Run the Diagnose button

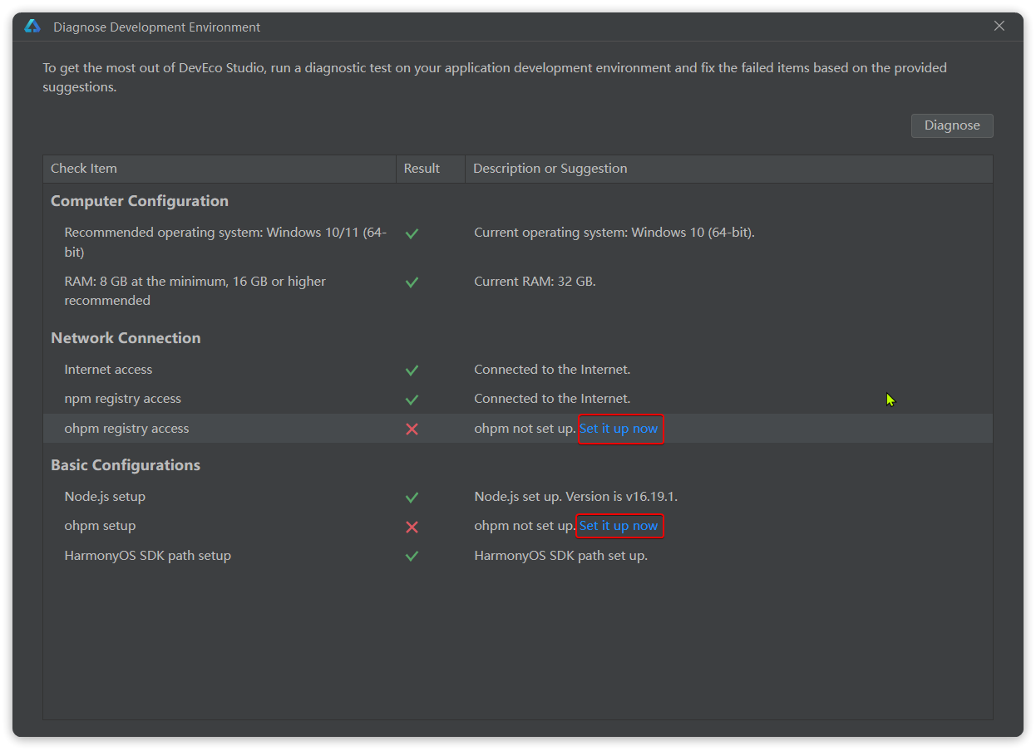(952, 125)
